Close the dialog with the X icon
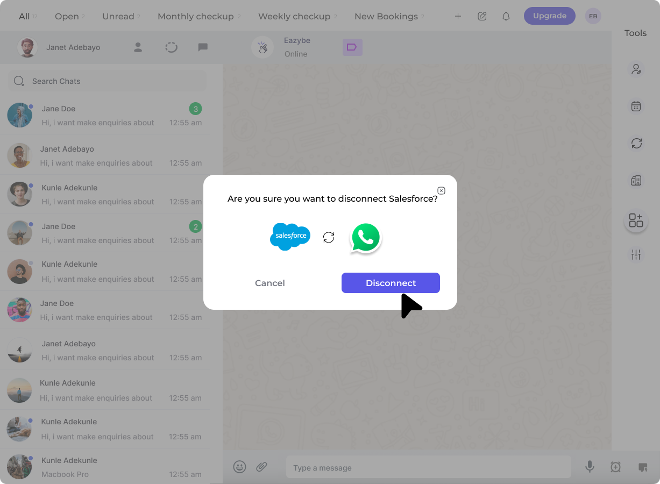Screen dimensions: 660x484 click(x=441, y=190)
